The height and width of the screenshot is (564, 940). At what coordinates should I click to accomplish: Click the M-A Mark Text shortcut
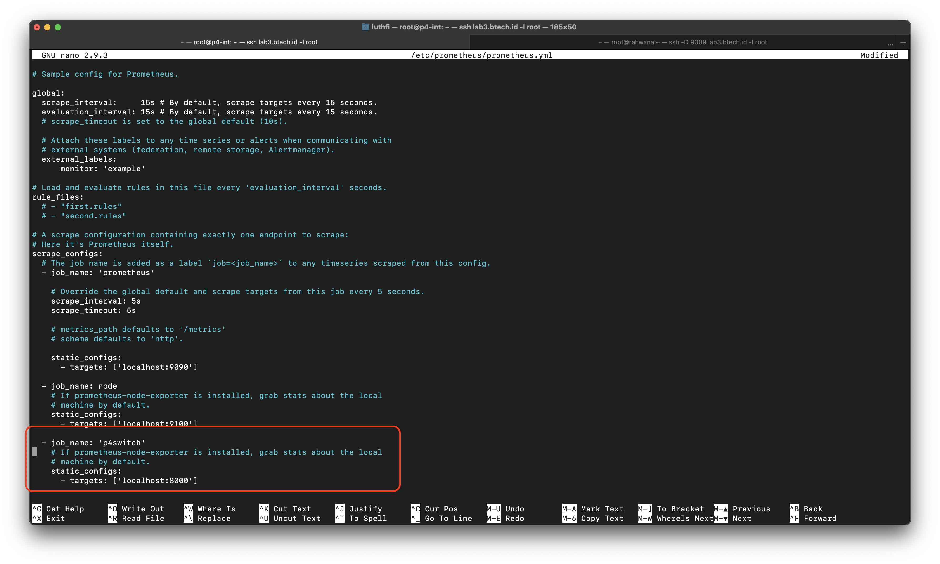pos(593,509)
